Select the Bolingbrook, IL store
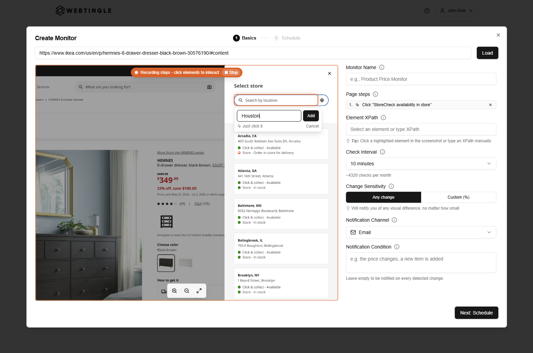 click(281, 249)
